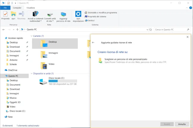This screenshot has height=128, width=193.
Task: Select Video under Questo PC sidebar
Action: pyautogui.click(x=11, y=107)
